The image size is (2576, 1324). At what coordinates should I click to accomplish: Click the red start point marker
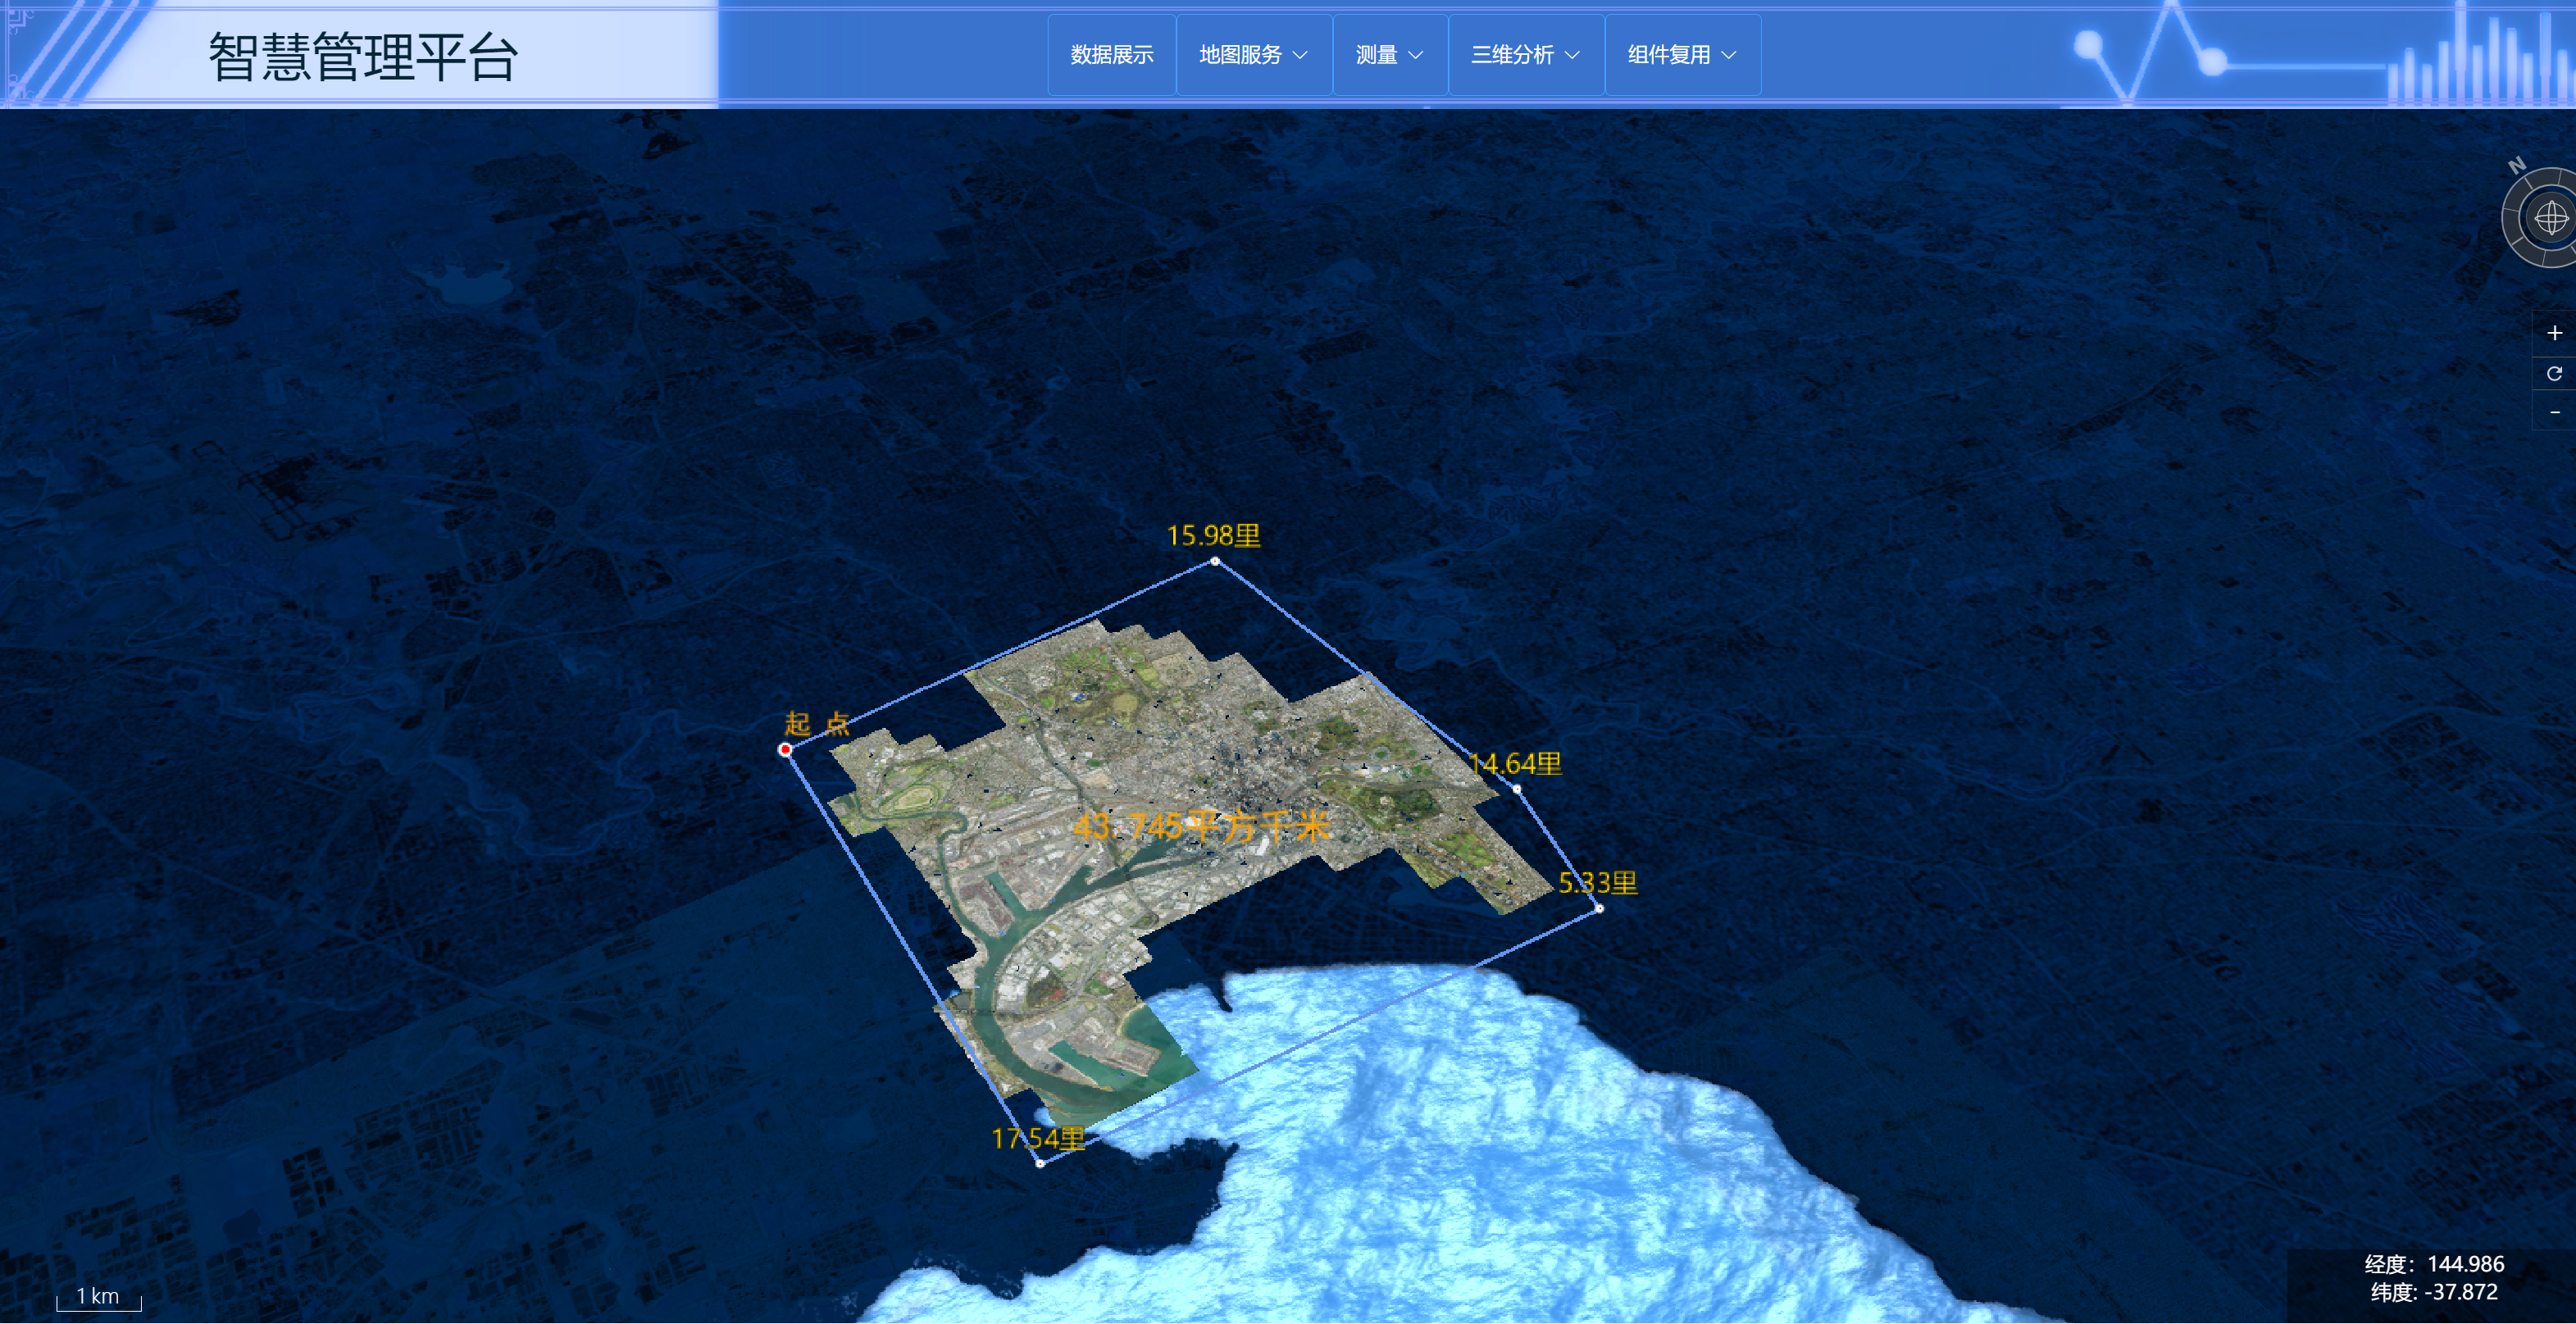[x=785, y=749]
